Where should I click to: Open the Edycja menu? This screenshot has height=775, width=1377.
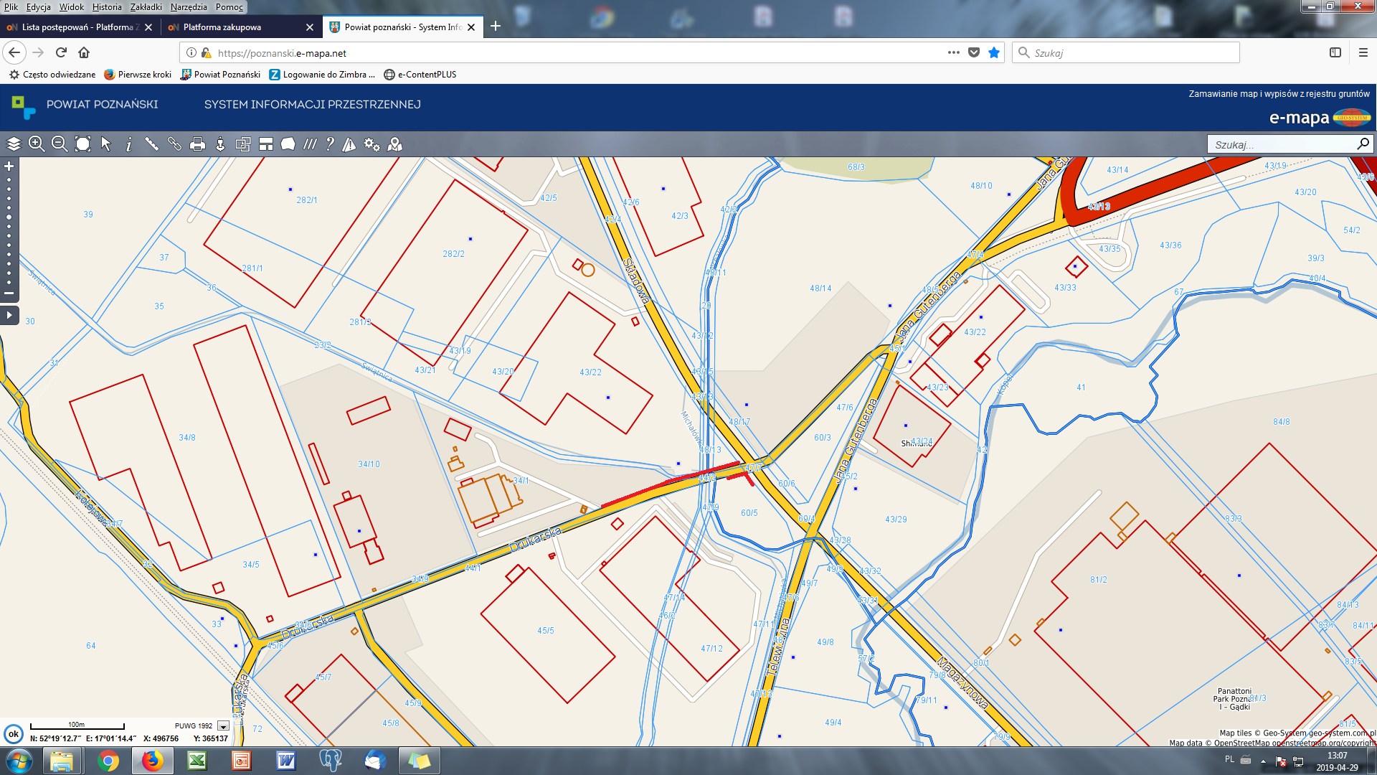click(x=38, y=7)
